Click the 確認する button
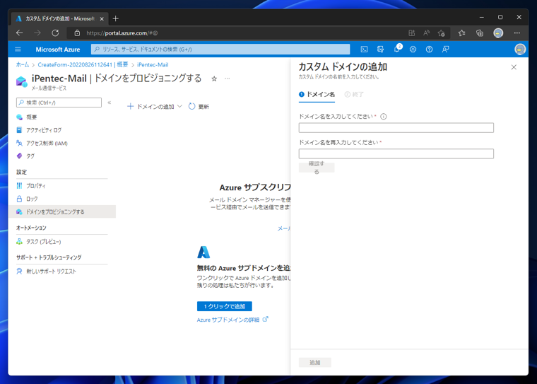Viewport: 537px width, 384px height. (x=317, y=168)
